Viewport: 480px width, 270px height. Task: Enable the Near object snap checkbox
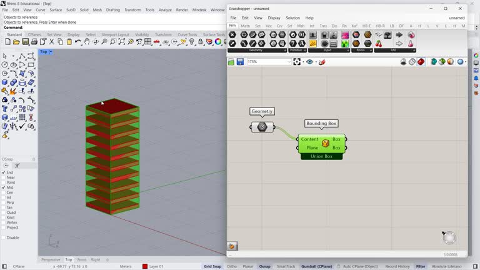[4, 177]
